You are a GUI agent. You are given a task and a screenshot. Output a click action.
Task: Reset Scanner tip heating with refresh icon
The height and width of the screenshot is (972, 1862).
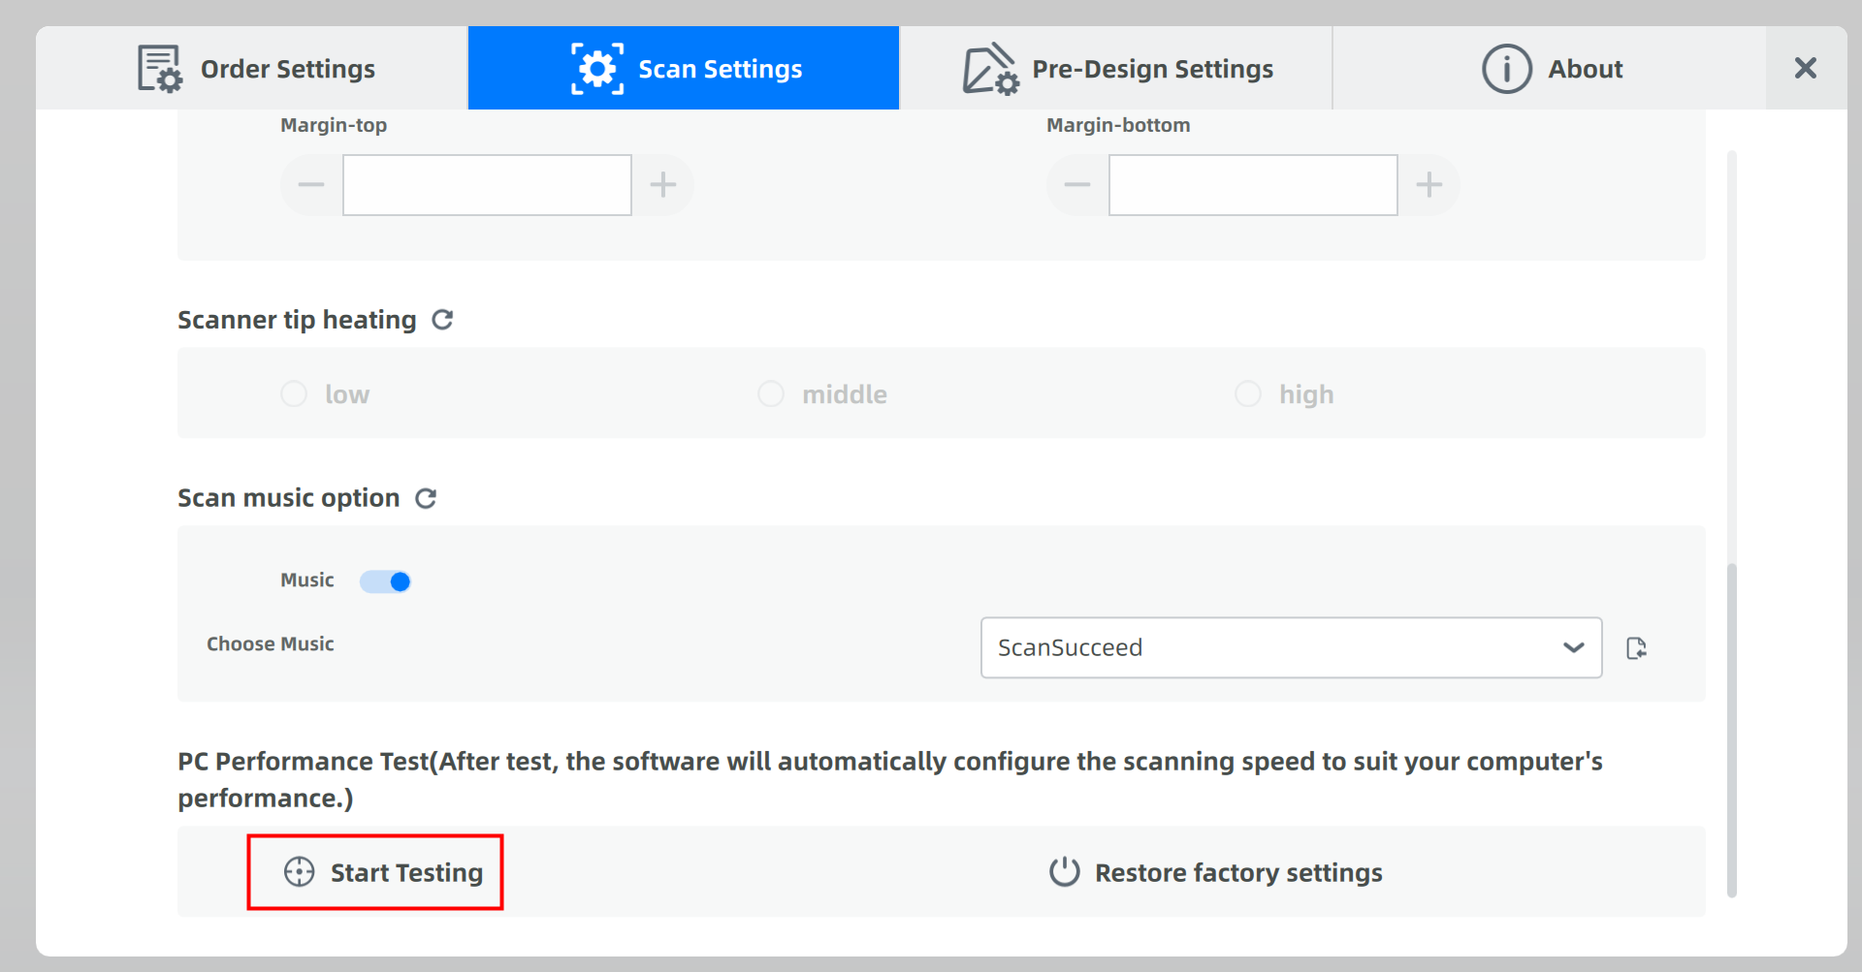(442, 320)
